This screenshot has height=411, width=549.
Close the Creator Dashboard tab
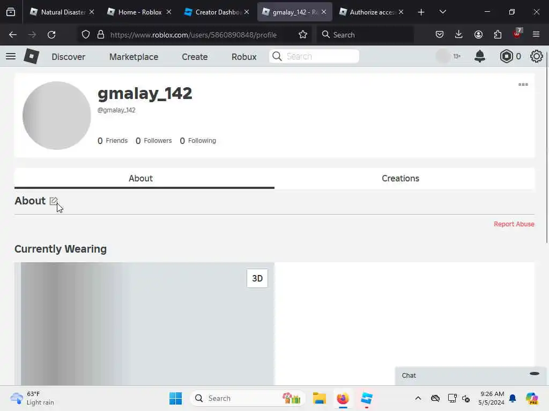tap(247, 12)
